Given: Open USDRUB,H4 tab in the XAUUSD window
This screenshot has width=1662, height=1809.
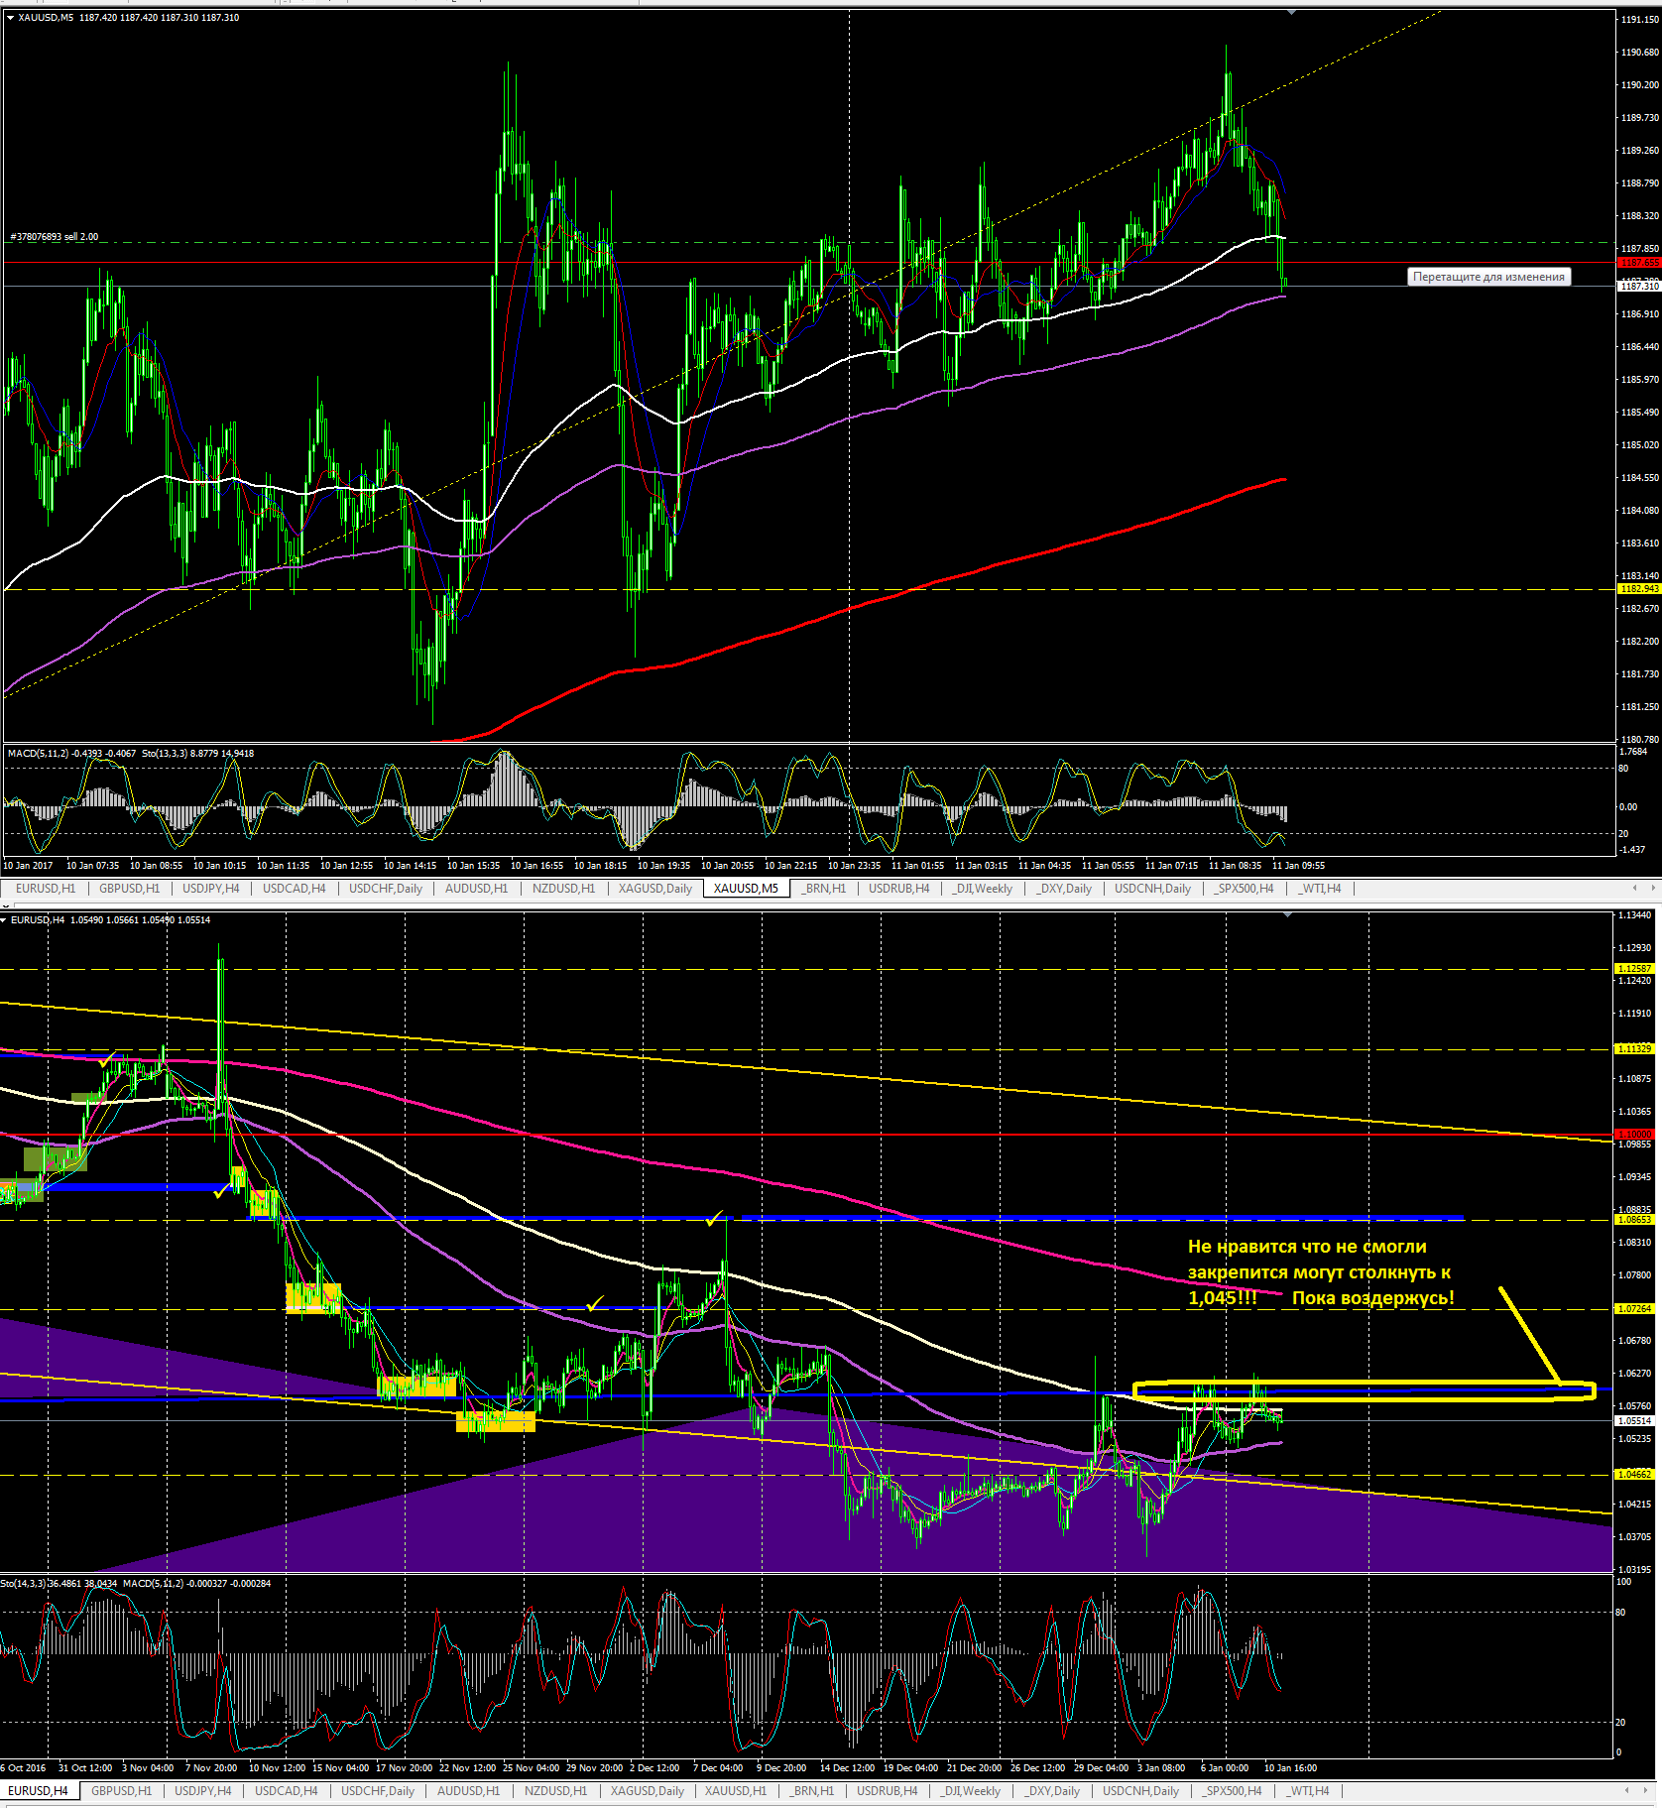Looking at the screenshot, I should tap(899, 889).
